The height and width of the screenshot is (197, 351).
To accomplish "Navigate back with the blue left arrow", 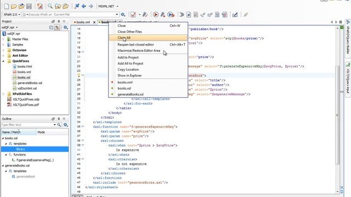I will pyautogui.click(x=84, y=6).
